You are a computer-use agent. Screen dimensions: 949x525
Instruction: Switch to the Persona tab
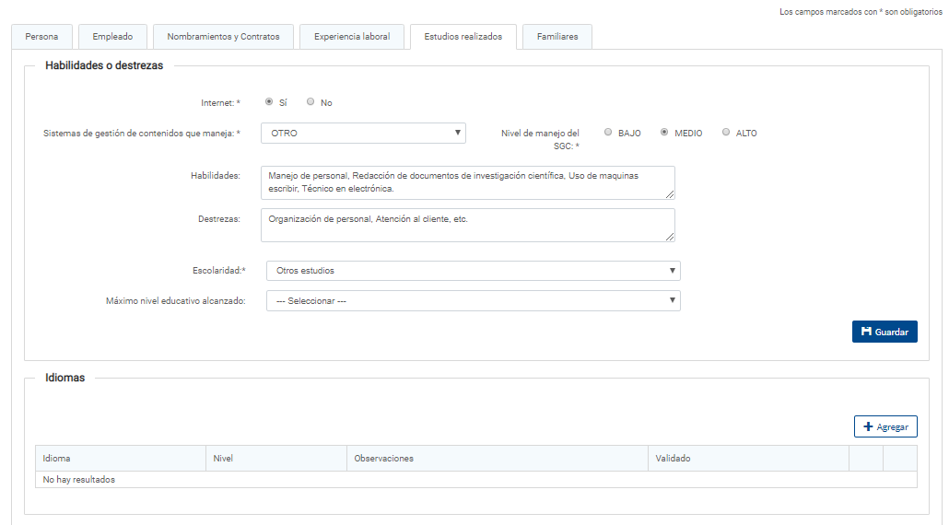point(41,37)
